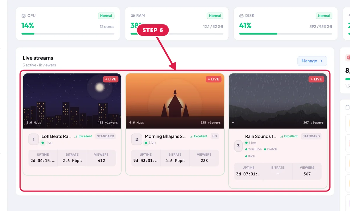Click the CPU chip icon
The height and width of the screenshot is (211, 350).
tap(24, 16)
